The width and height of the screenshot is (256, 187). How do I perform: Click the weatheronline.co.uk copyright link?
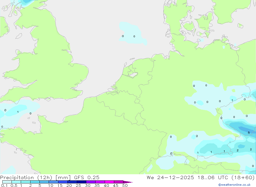[234, 185]
